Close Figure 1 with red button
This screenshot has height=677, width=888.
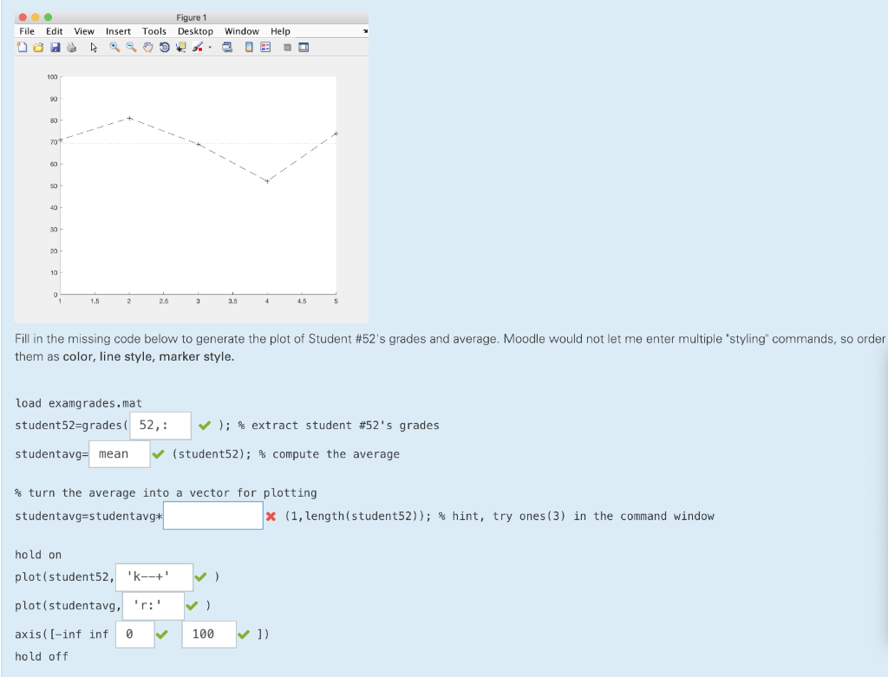(x=23, y=17)
